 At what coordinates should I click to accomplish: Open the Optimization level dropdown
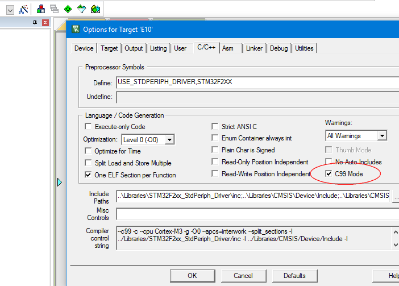click(169, 140)
